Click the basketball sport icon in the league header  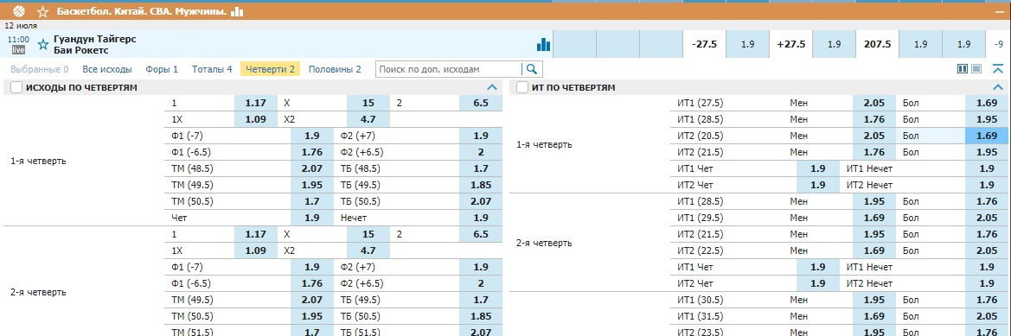pyautogui.click(x=18, y=11)
